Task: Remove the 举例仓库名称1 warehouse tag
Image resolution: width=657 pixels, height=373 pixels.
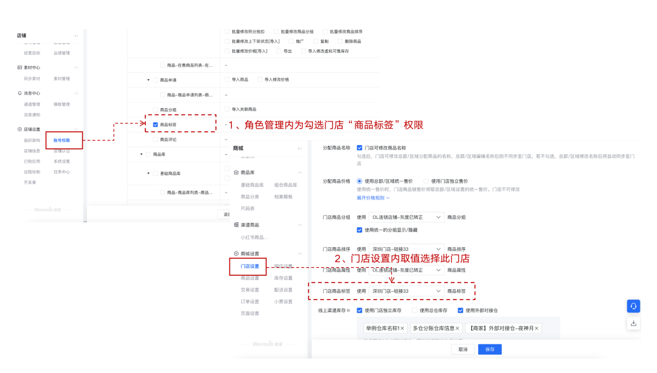Action: click(x=405, y=327)
